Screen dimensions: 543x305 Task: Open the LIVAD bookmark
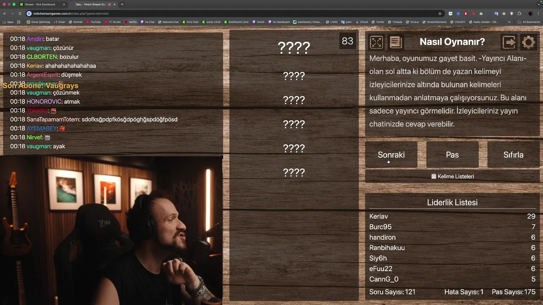coord(332,22)
